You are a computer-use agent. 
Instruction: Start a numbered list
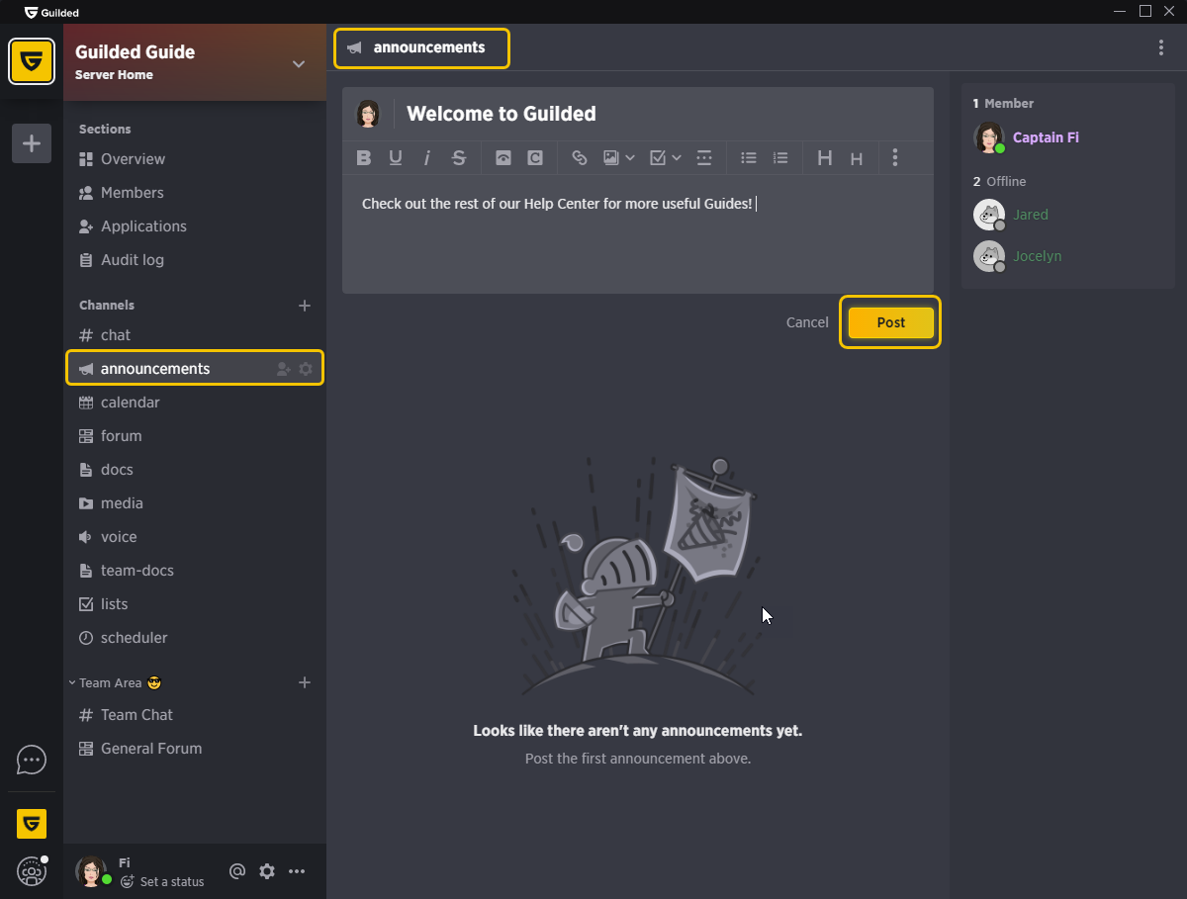(780, 158)
